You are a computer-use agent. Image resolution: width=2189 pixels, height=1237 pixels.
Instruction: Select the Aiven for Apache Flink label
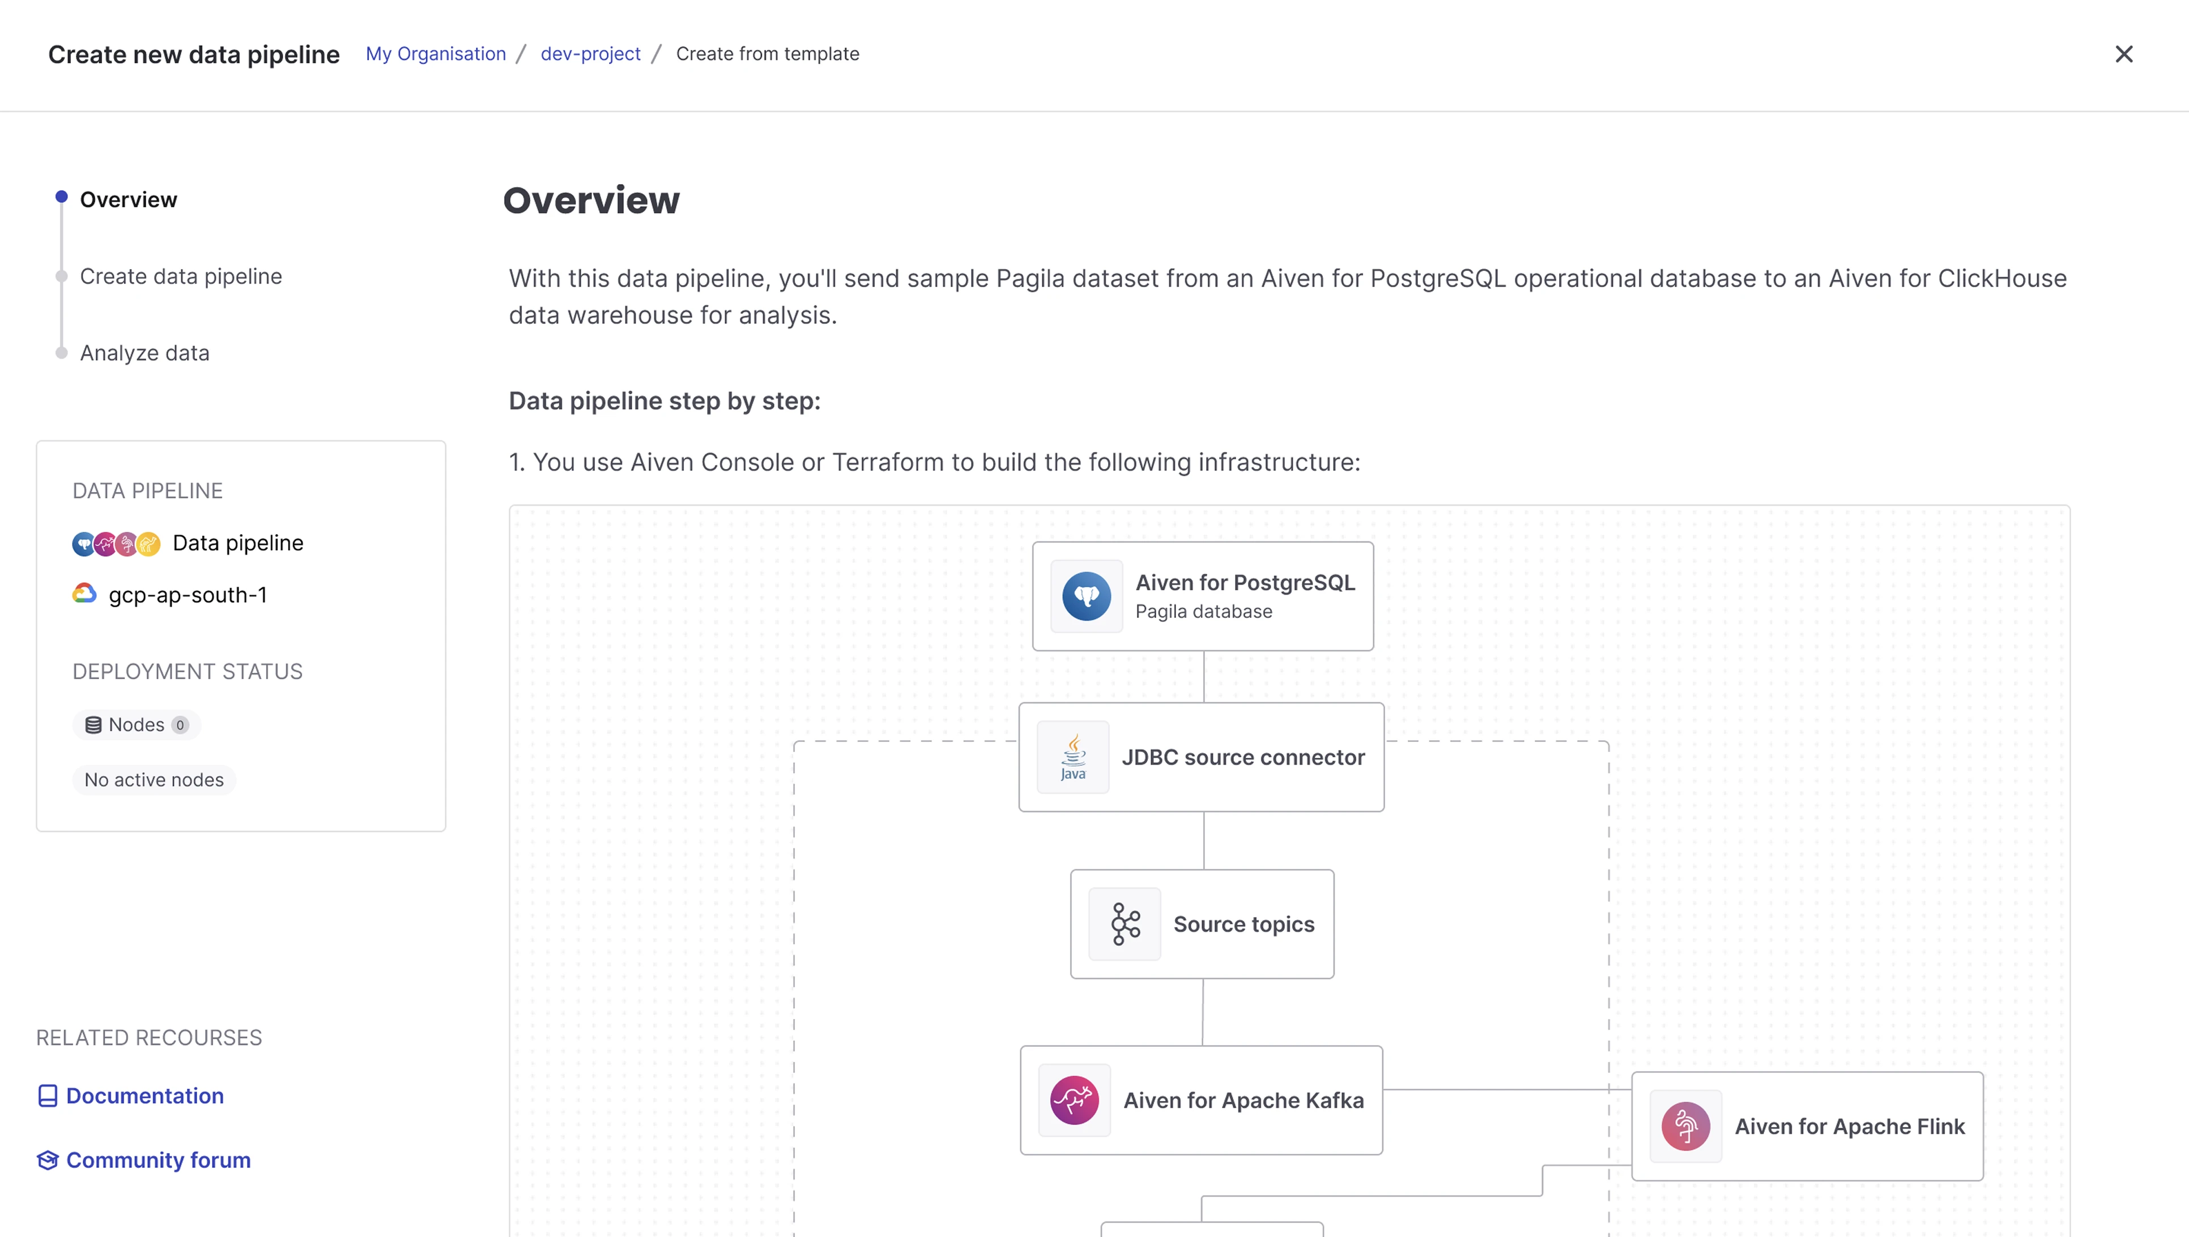pos(1849,1127)
